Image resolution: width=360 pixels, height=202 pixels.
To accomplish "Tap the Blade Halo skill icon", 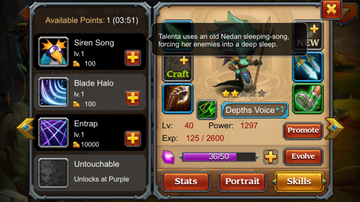I will click(x=53, y=92).
